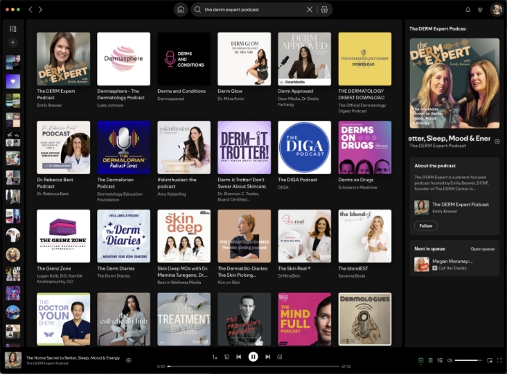Open The Grenz Zone card
Image resolution: width=507 pixels, height=374 pixels.
(x=63, y=247)
